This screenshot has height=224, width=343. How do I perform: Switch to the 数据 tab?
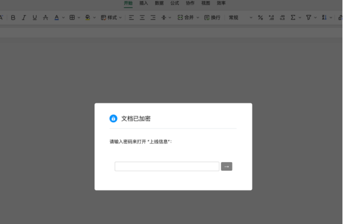point(159,3)
